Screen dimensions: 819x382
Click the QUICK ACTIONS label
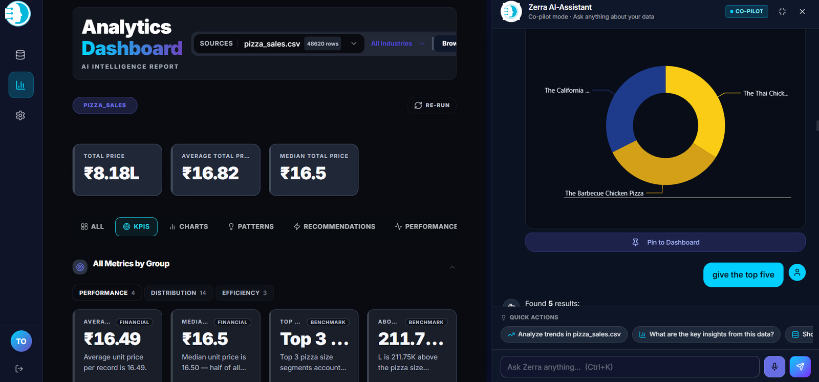tap(534, 317)
